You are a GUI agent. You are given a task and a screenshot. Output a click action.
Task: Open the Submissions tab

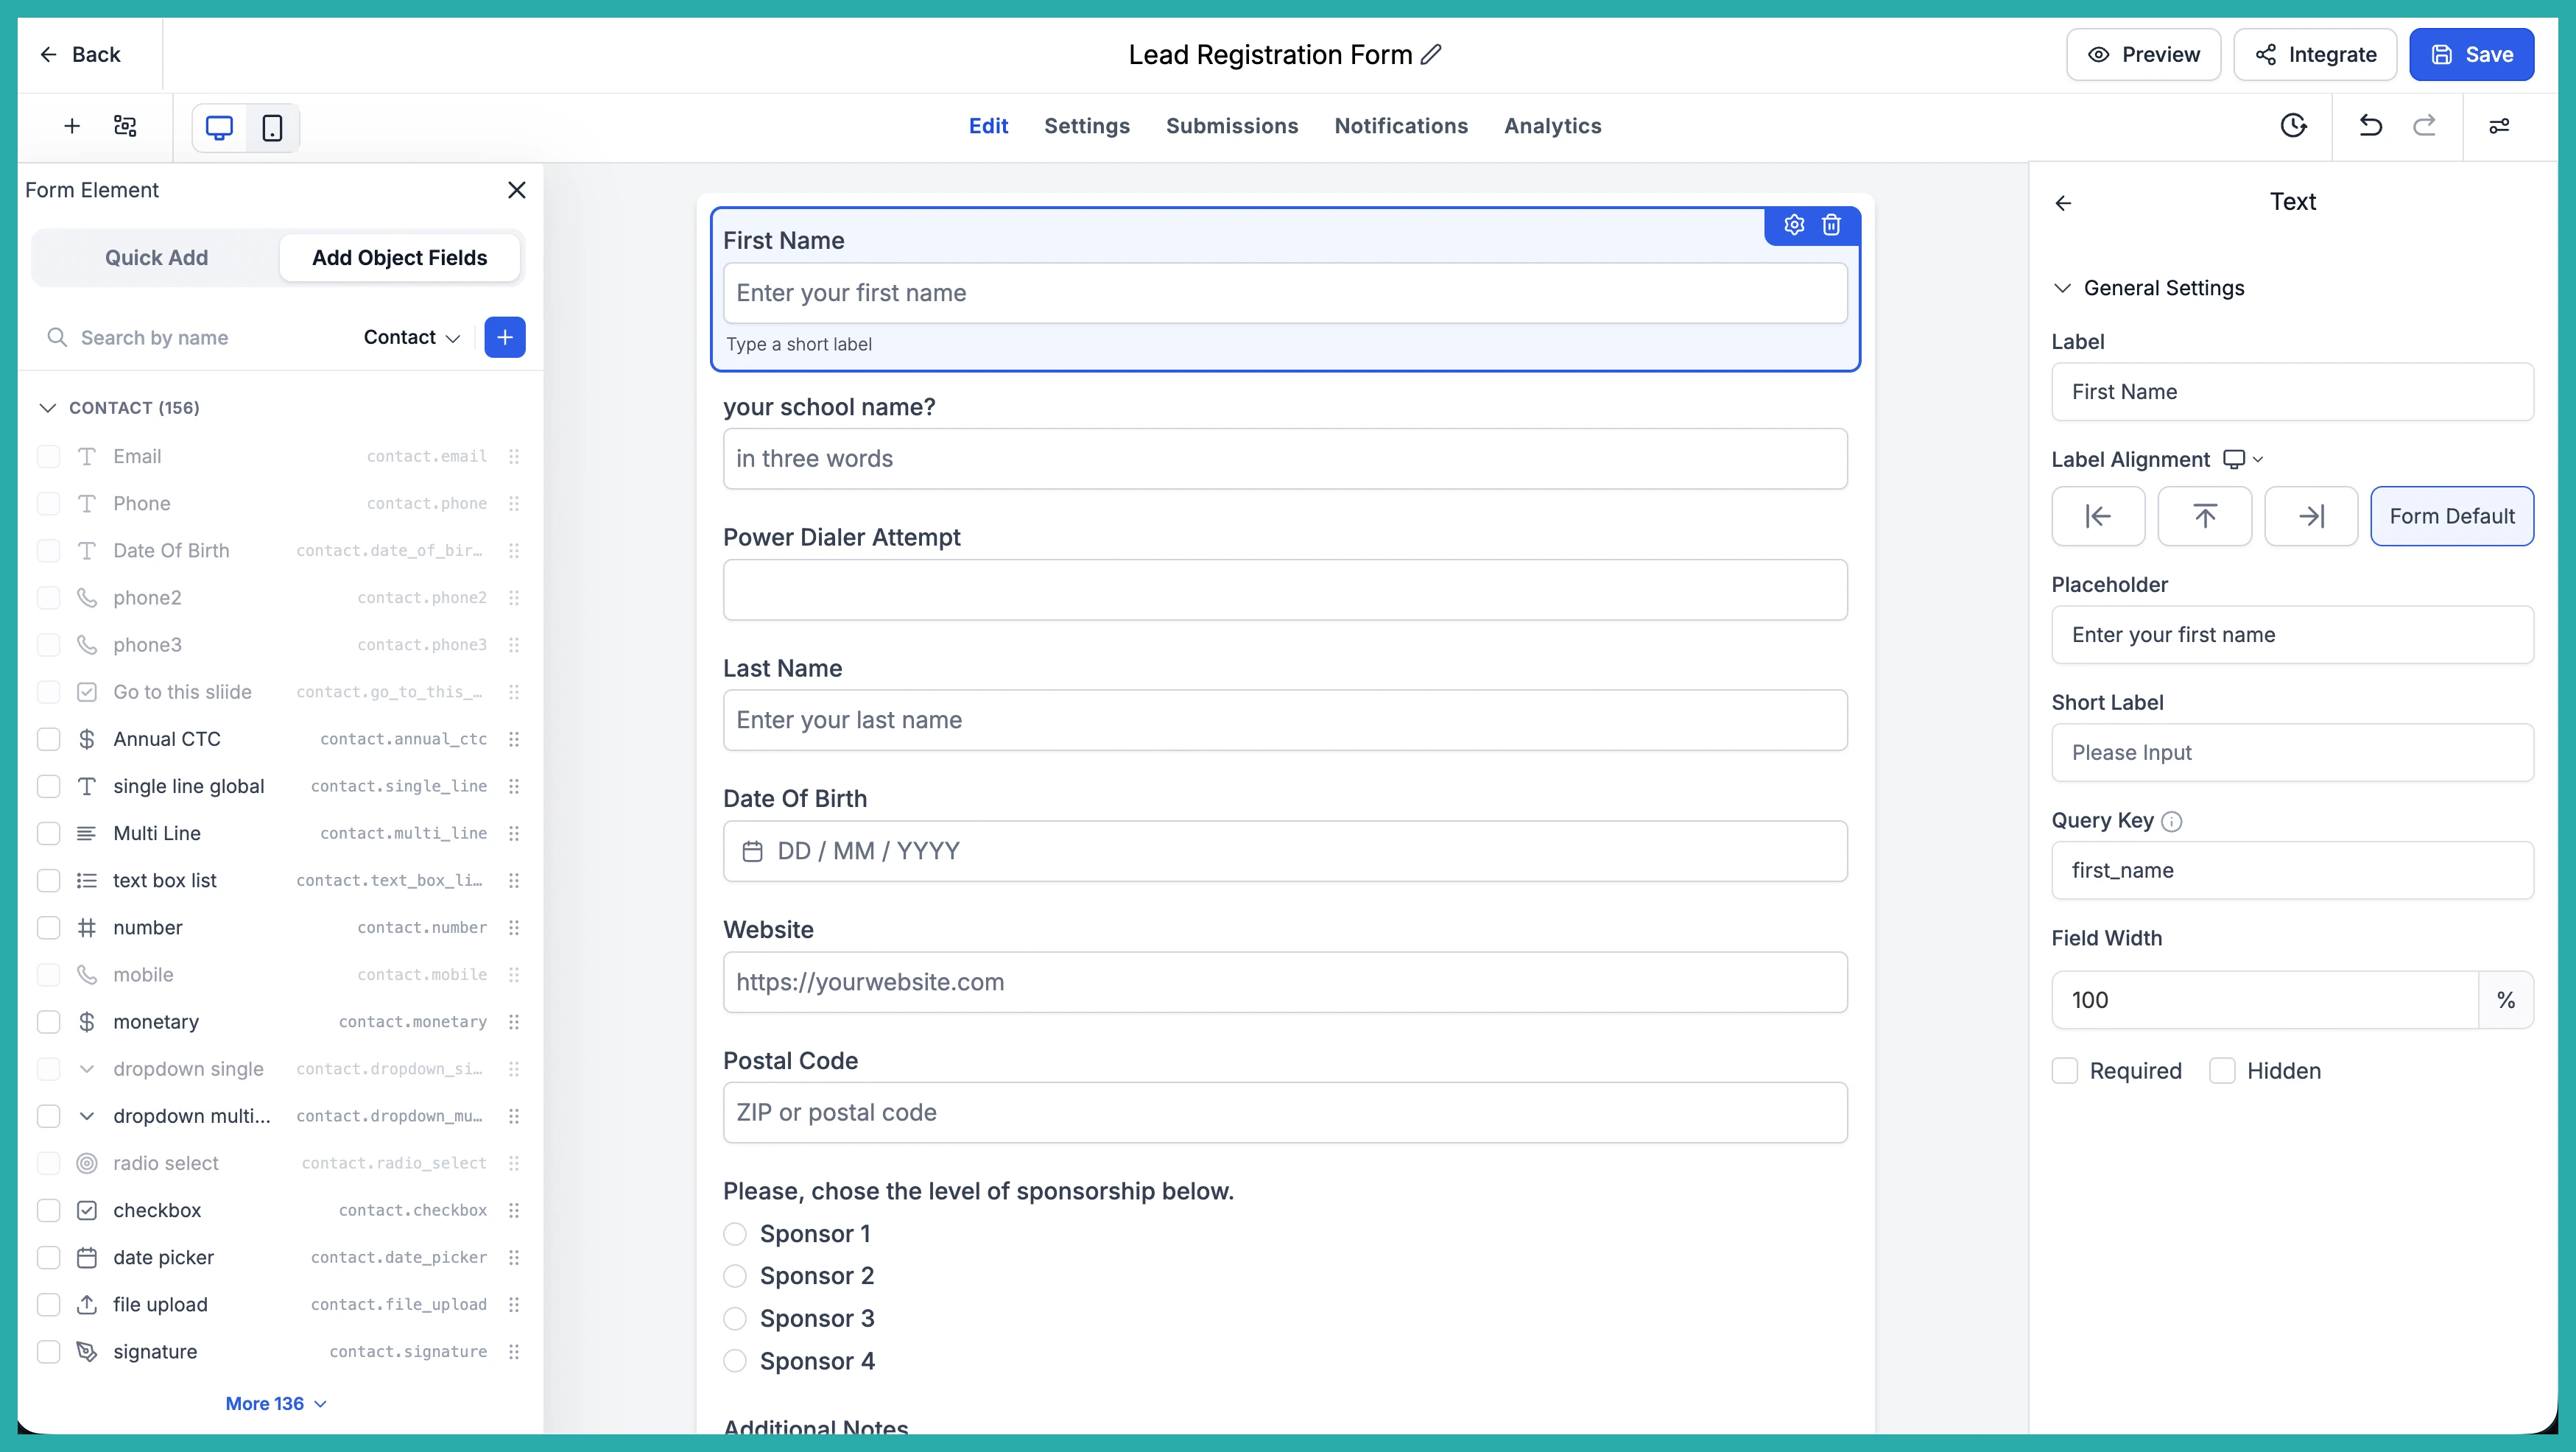click(1232, 126)
